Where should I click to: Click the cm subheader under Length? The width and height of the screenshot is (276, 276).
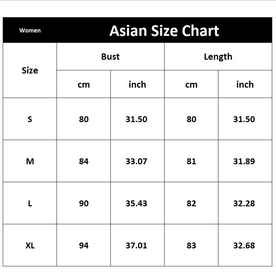point(191,85)
